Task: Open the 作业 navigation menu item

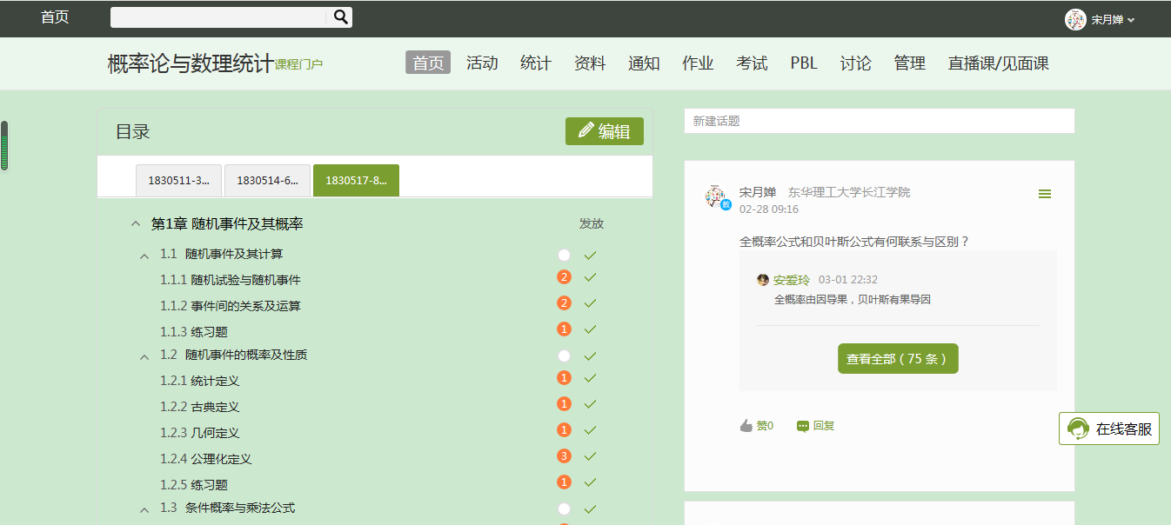Action: [x=698, y=63]
